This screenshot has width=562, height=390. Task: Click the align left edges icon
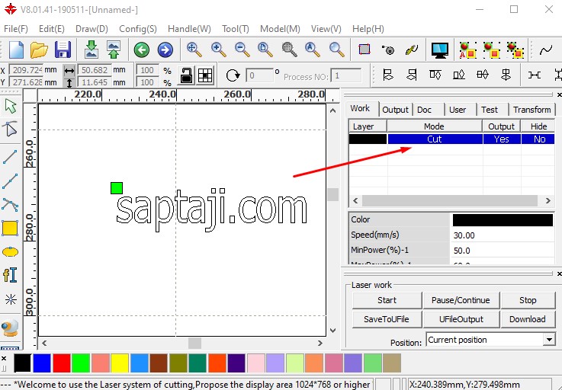(x=388, y=75)
